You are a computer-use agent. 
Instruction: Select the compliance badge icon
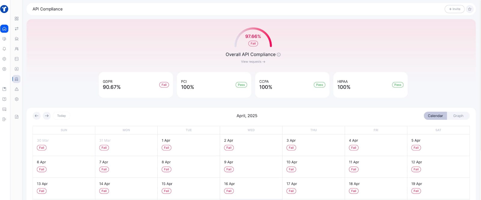(17, 79)
